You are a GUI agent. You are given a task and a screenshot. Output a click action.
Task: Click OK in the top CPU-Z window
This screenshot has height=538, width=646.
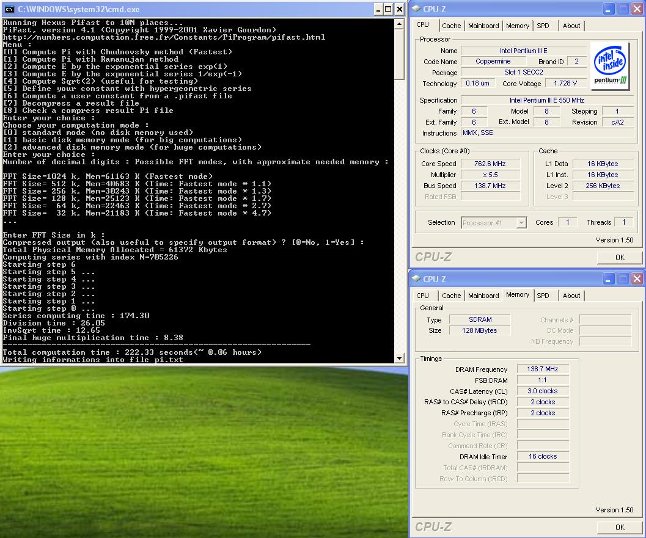pos(620,257)
